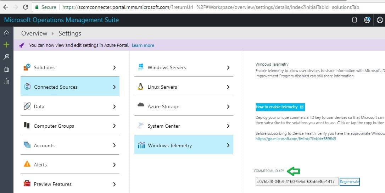This screenshot has width=385, height=193.
Task: Click the Windows Telemetry heading text
Action: (272, 65)
